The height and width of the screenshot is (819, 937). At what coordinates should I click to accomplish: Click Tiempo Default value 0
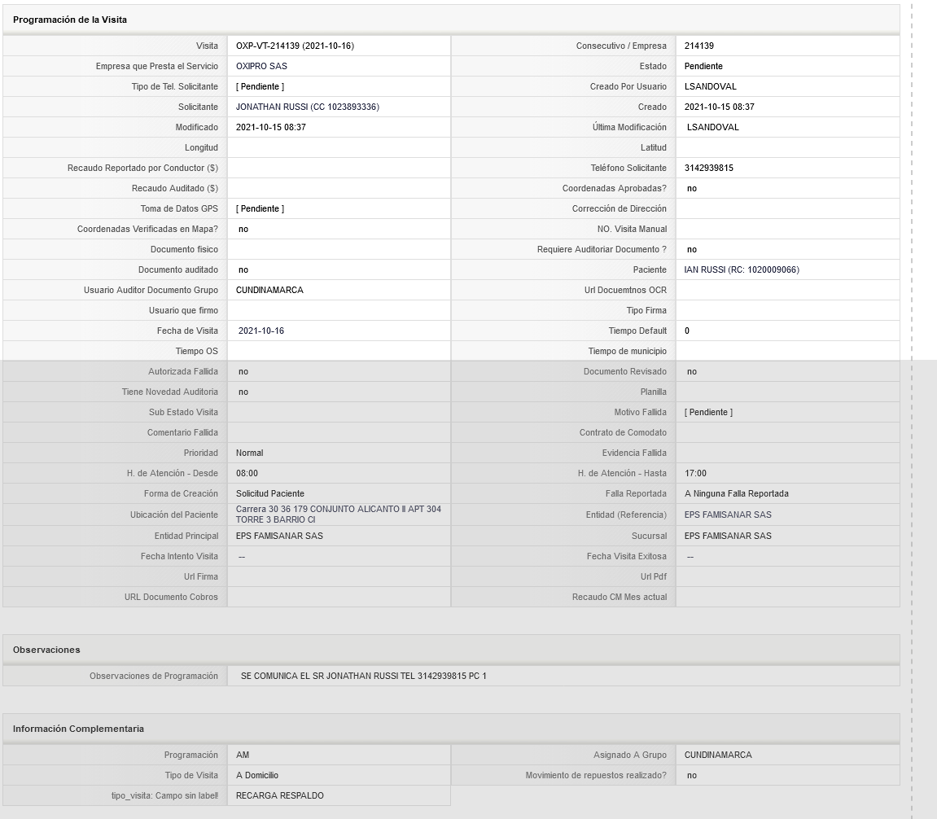pyautogui.click(x=686, y=331)
